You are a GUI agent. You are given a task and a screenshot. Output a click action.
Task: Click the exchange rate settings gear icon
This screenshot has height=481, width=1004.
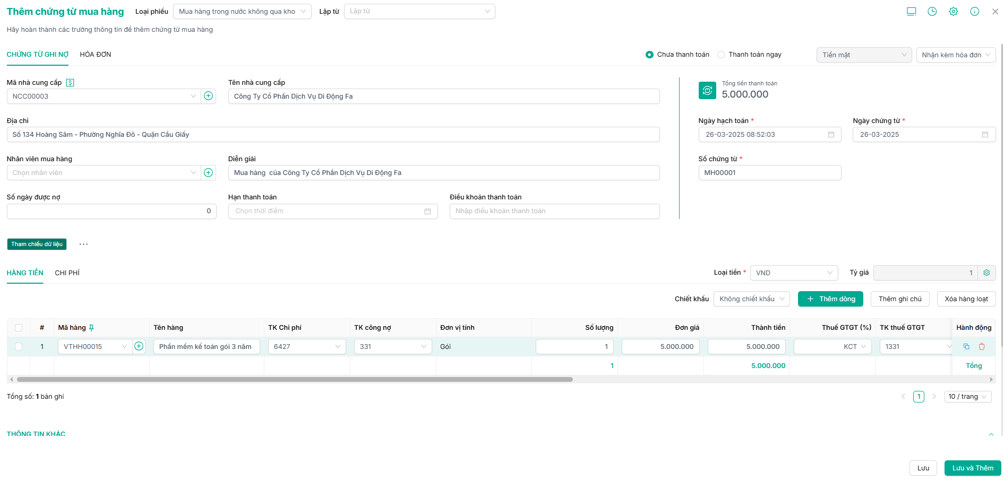pyautogui.click(x=986, y=273)
